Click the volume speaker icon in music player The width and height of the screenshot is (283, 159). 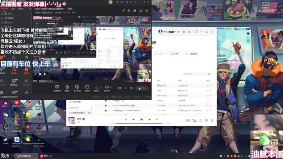pos(200,120)
